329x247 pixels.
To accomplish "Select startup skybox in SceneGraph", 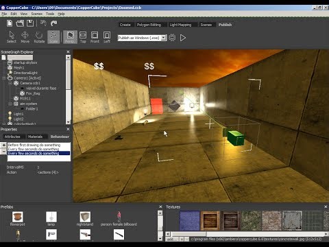I will 25,62.
